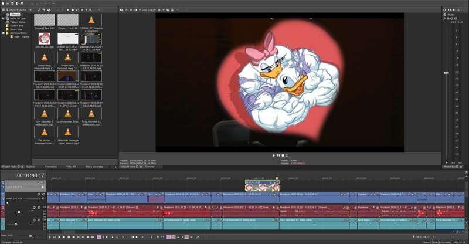Mute the second video track
Image resolution: width=469 pixels, height=244 pixels.
(39, 194)
